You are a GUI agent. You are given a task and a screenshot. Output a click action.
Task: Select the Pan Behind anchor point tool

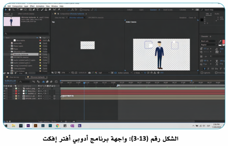point(26,10)
